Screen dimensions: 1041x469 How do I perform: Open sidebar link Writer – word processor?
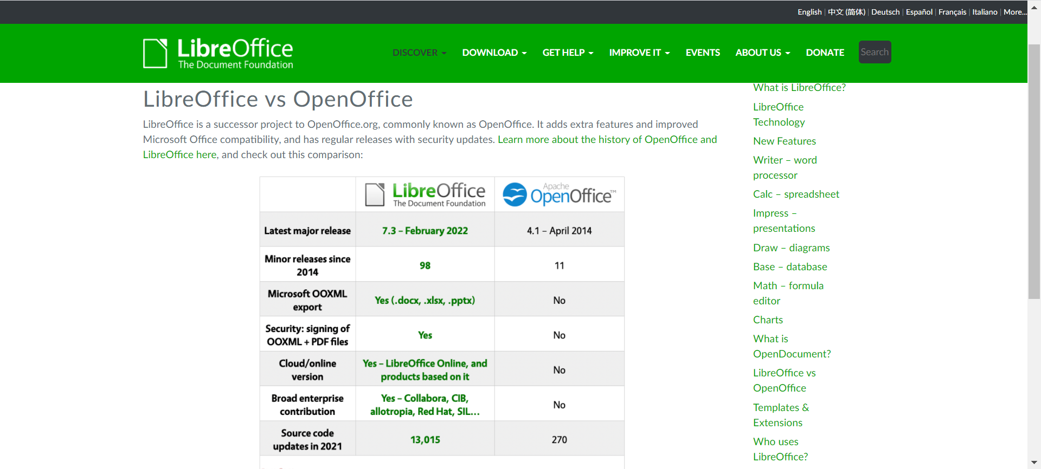tap(785, 167)
